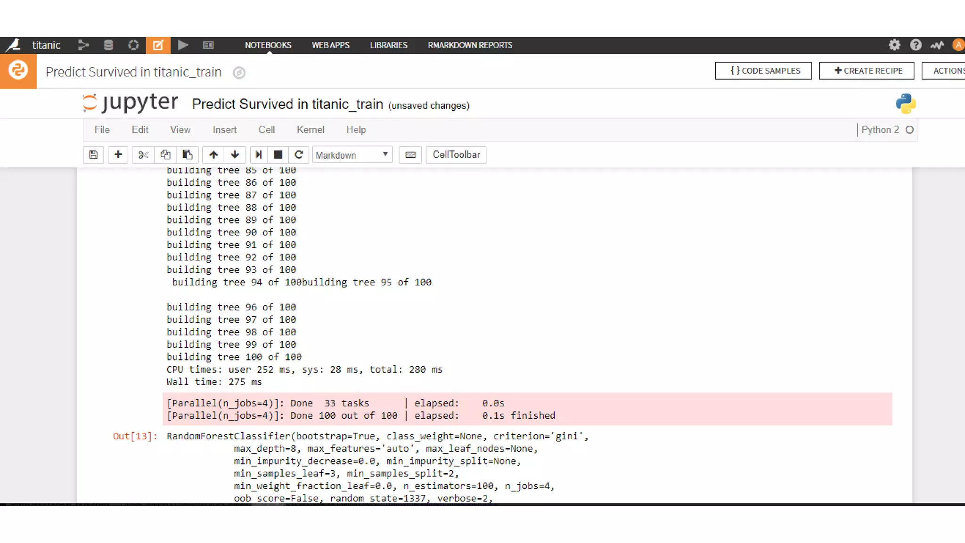
Task: Interrupt kernel with stop square icon
Action: [278, 155]
